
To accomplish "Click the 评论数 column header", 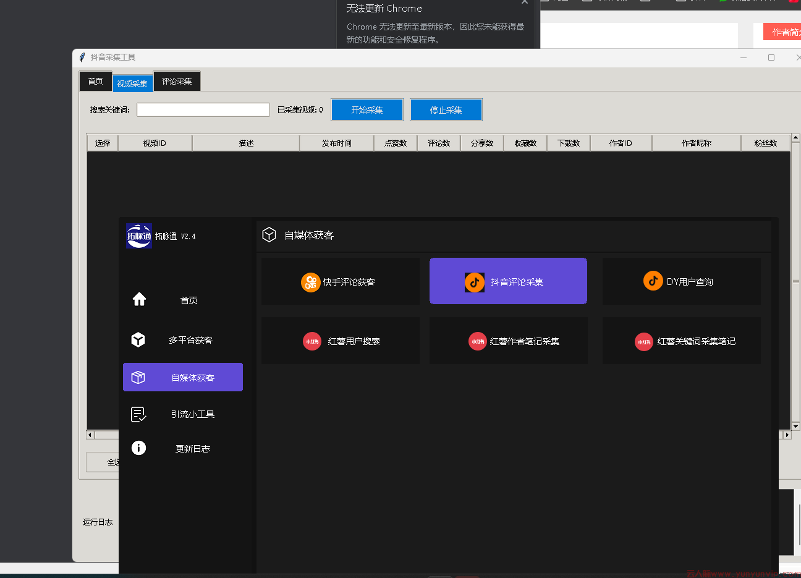I will click(439, 143).
